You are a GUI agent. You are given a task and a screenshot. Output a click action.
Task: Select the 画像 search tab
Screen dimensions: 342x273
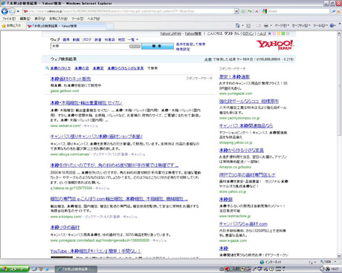click(66, 39)
